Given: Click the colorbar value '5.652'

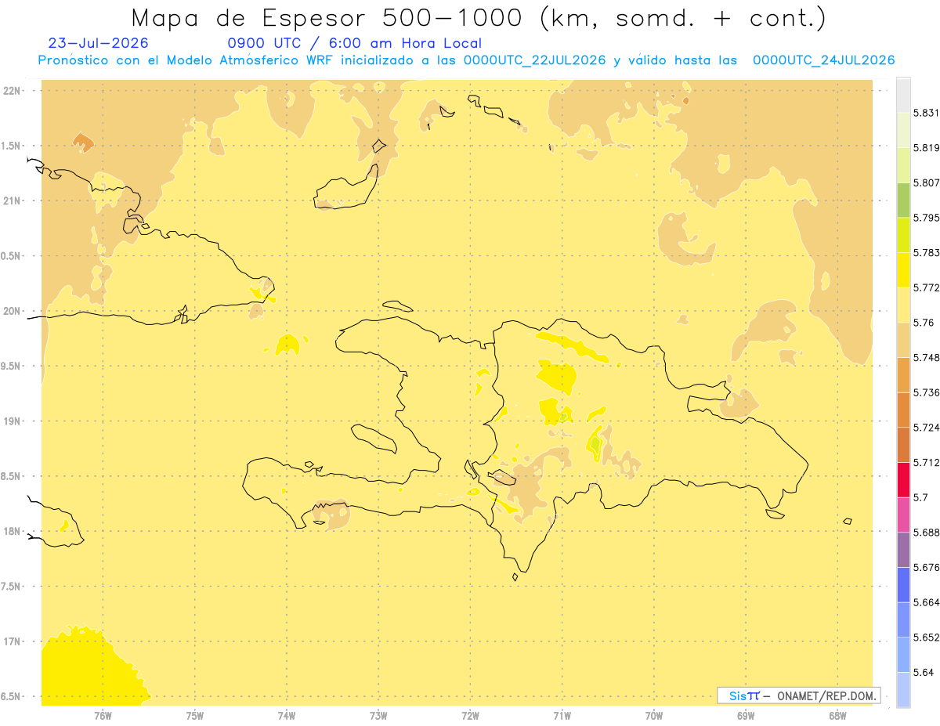Looking at the screenshot, I should 925,638.
